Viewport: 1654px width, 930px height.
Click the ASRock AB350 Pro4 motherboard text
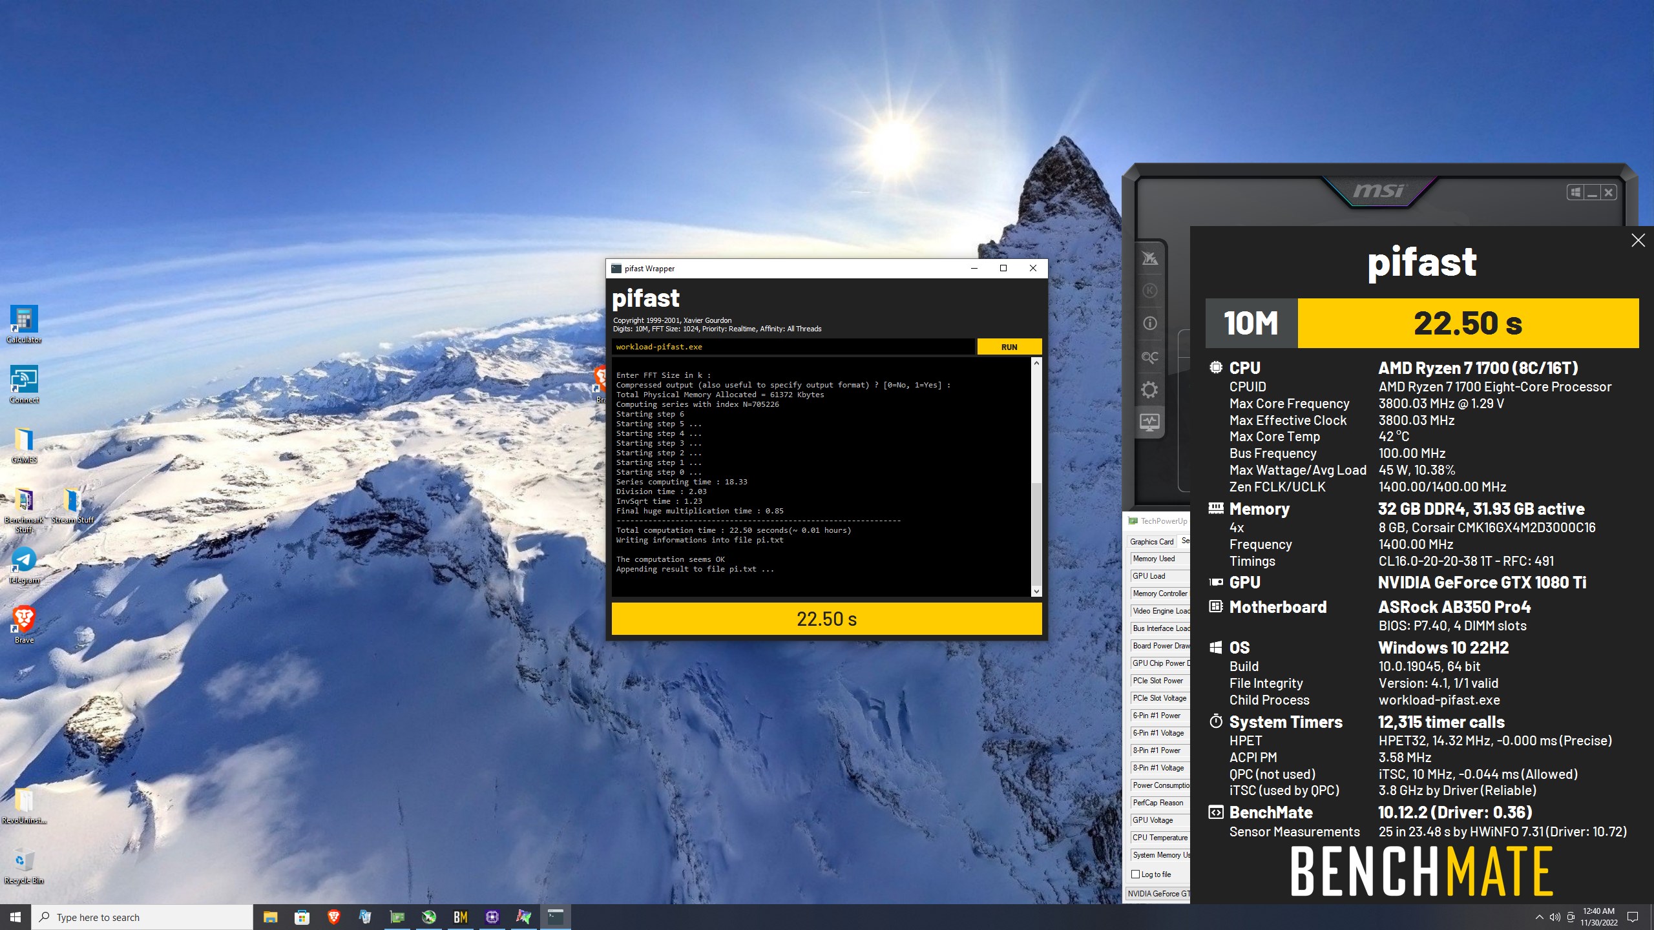point(1454,607)
